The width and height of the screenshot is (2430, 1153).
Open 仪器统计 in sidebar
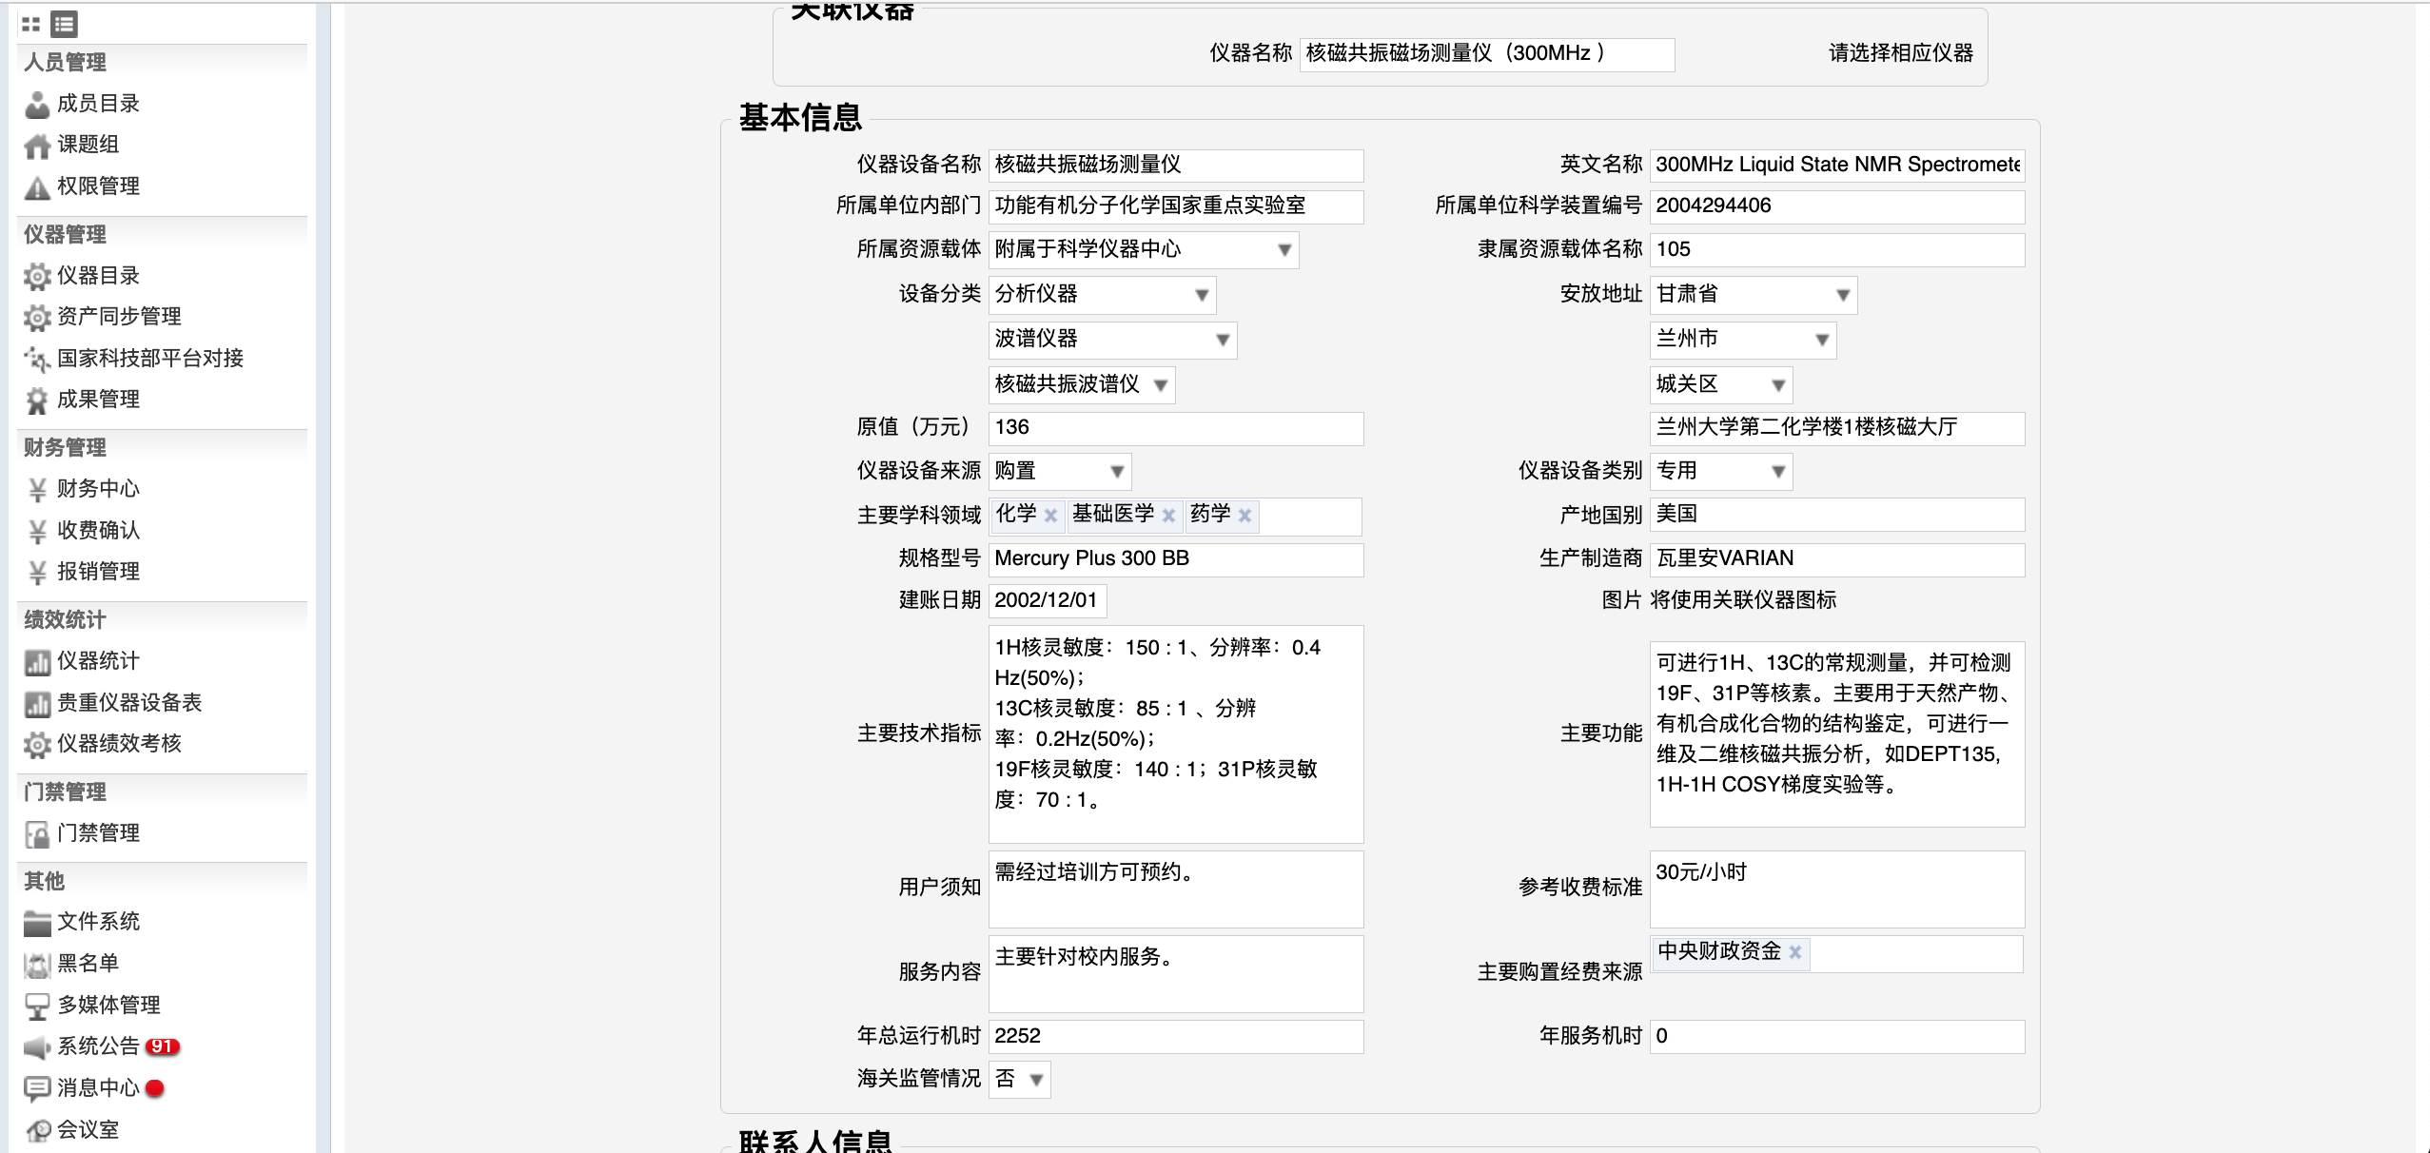(x=98, y=661)
